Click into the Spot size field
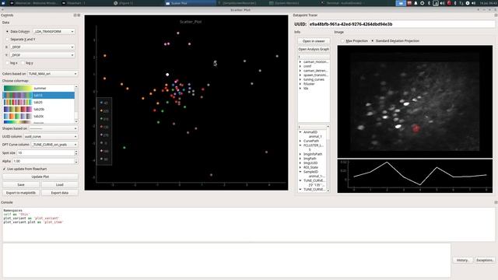Screen dimensions: 498x280 pos(45,153)
